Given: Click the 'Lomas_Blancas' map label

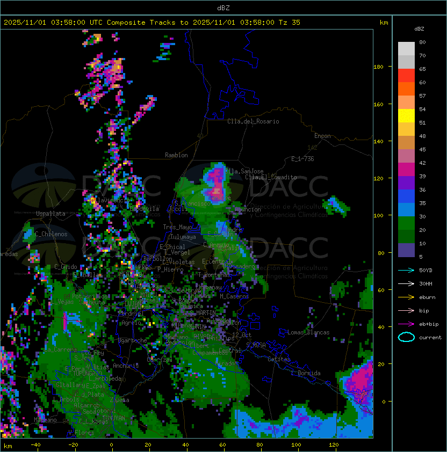Looking at the screenshot, I should (308, 332).
